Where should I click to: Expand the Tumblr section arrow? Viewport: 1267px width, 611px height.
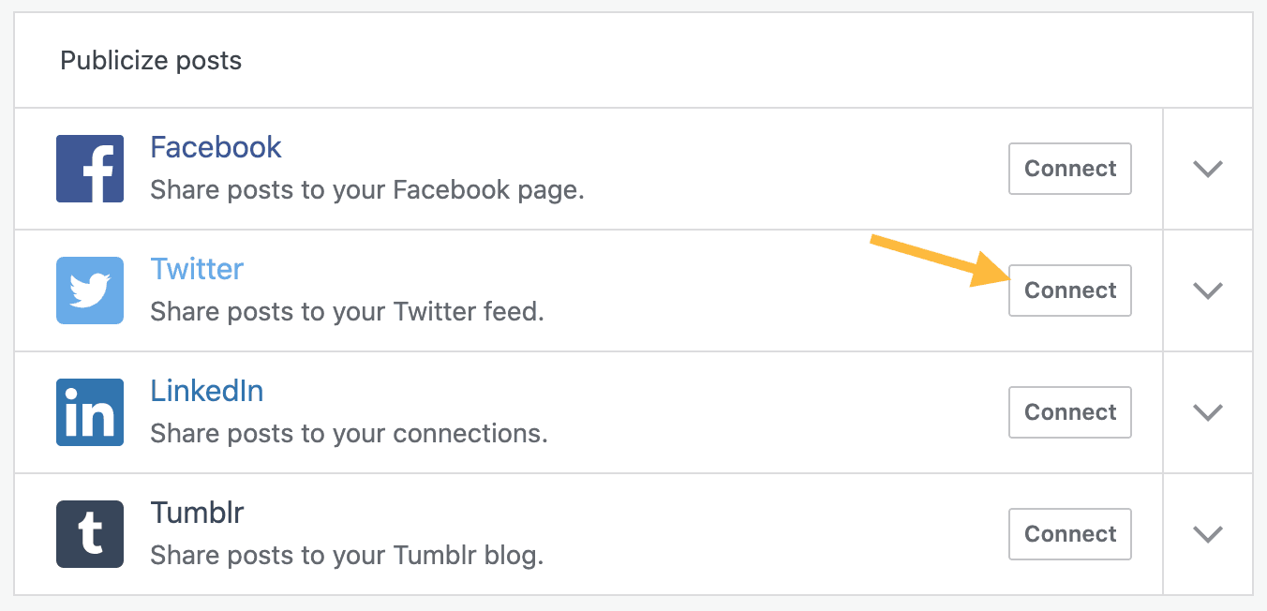point(1207,534)
